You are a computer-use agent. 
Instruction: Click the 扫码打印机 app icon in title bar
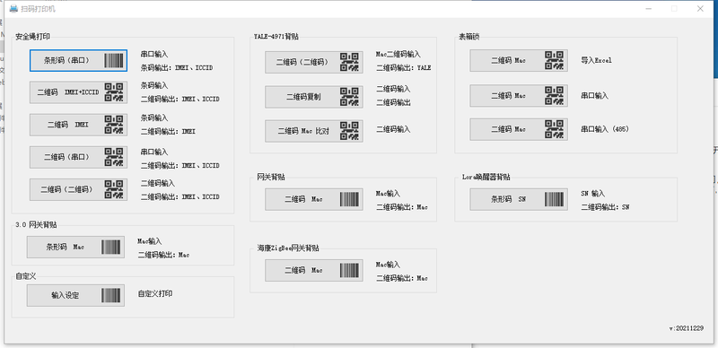13,9
